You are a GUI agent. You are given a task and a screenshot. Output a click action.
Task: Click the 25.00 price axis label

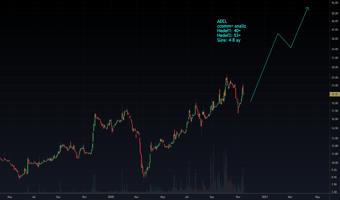pyautogui.click(x=335, y=77)
